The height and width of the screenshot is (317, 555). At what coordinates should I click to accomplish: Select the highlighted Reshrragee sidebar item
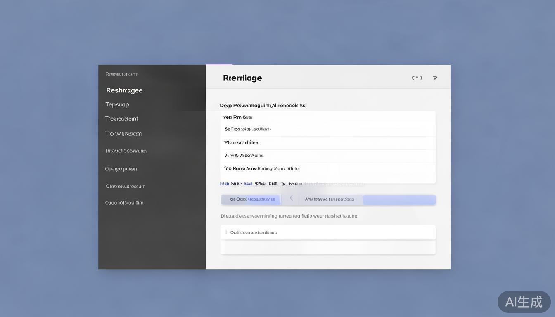(124, 90)
